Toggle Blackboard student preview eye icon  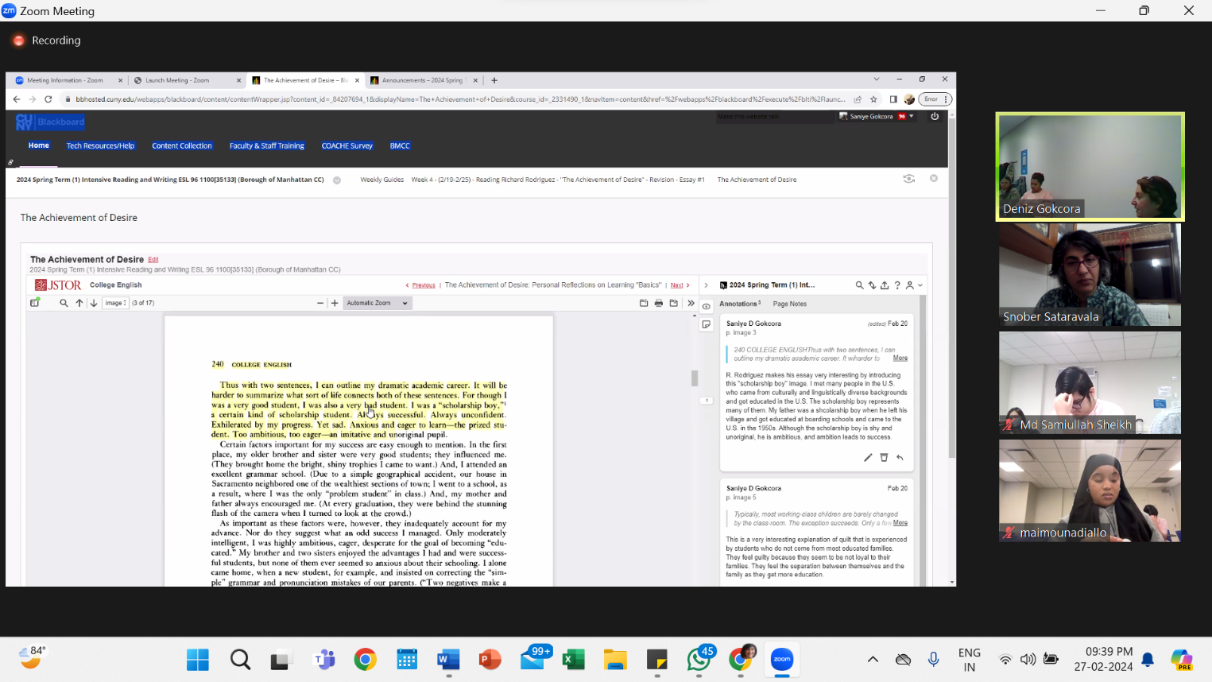click(x=909, y=179)
